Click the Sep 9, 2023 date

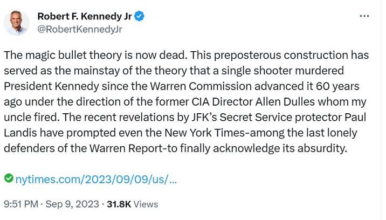pos(72,204)
